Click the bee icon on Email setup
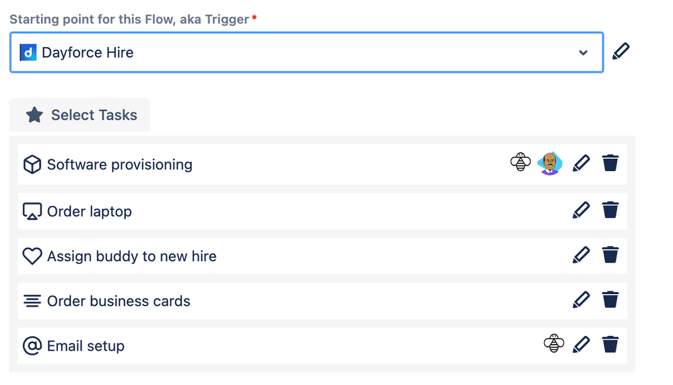Viewport: 673px width, 385px height. (x=554, y=345)
